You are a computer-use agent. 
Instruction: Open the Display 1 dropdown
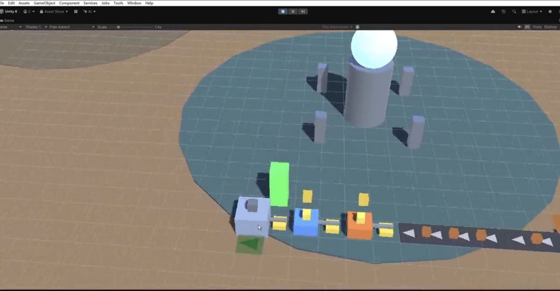[x=36, y=27]
